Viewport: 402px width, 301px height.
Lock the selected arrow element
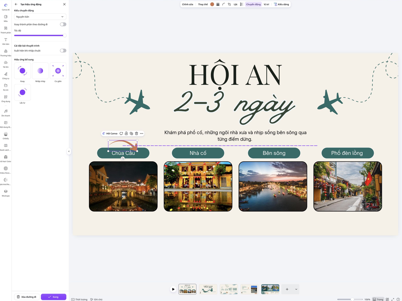pyautogui.click(x=126, y=133)
